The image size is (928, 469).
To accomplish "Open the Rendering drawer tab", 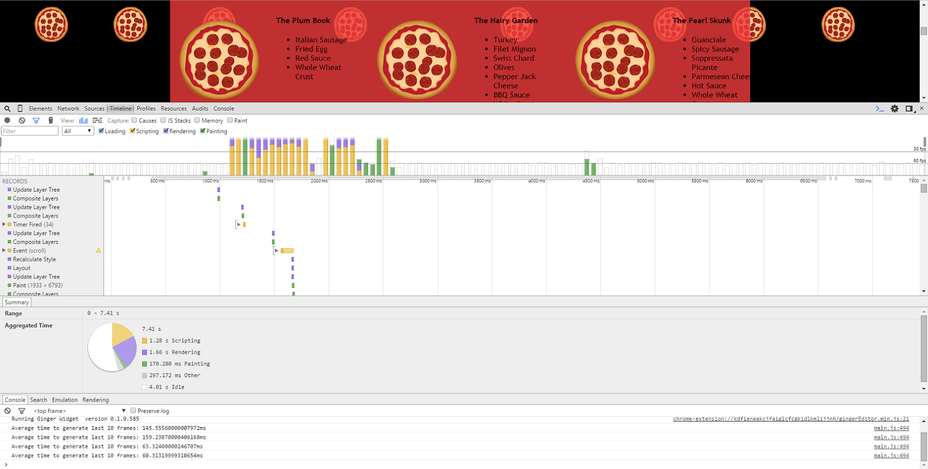I will (96, 400).
